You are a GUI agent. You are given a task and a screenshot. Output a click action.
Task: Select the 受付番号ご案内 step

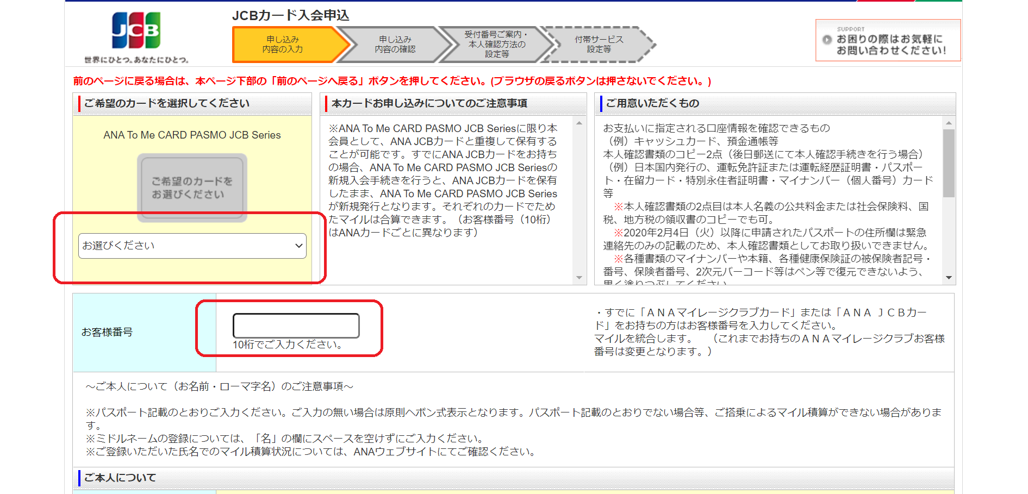click(497, 45)
